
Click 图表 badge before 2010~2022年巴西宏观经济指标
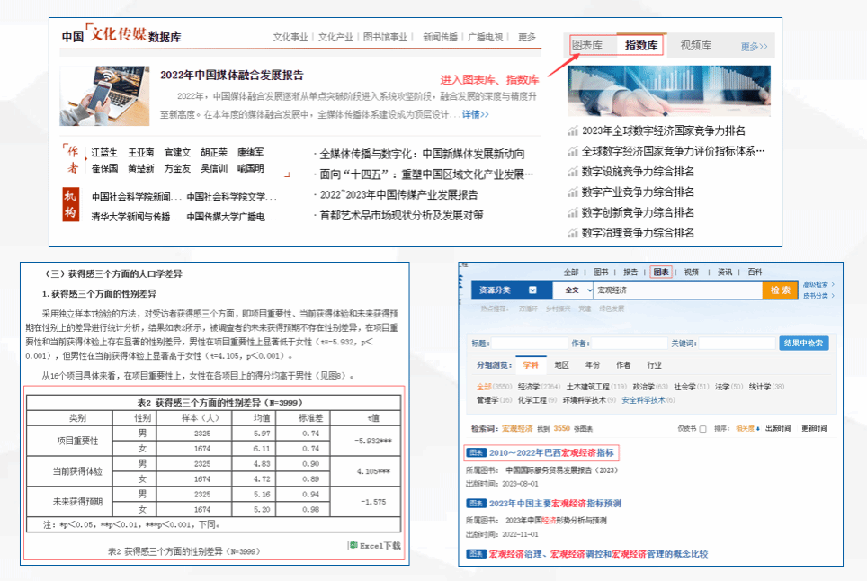(476, 453)
